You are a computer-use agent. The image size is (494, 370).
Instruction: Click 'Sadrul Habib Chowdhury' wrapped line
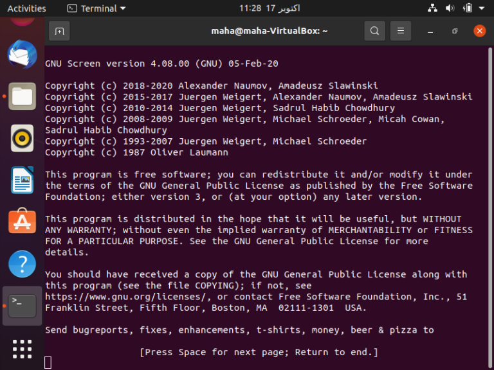click(x=106, y=130)
